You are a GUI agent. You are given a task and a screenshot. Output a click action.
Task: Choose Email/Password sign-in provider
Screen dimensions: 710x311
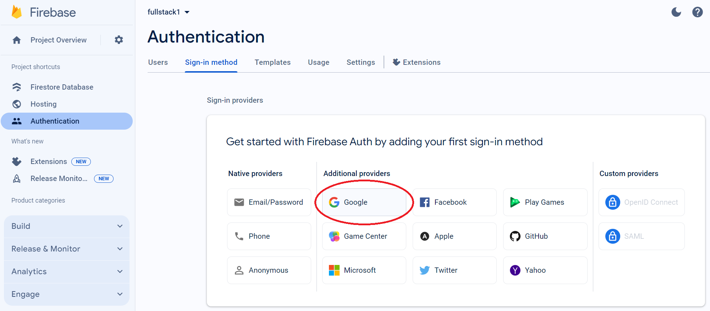click(269, 202)
